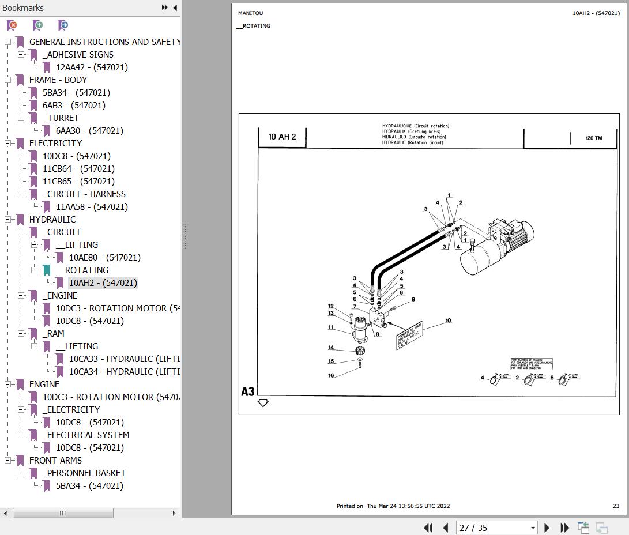
Task: Open the GENERAL INSTRUCTIONS AND SAFETY bookmark
Action: (x=104, y=42)
